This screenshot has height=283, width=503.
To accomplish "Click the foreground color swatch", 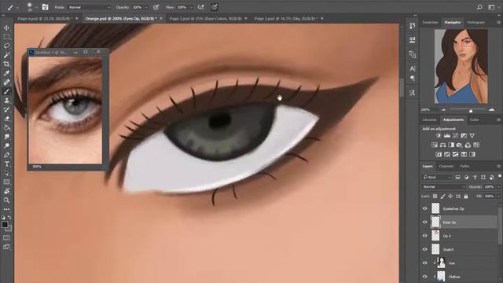I will 5,225.
